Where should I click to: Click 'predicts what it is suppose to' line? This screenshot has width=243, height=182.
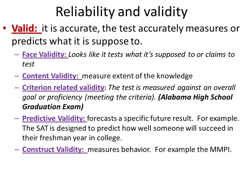77,41
